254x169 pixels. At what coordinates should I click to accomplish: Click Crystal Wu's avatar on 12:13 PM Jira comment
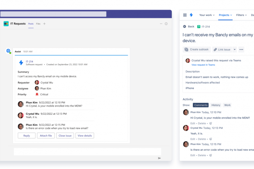pyautogui.click(x=186, y=128)
